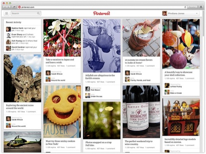Click the hamburger menu button

(x=6, y=13)
